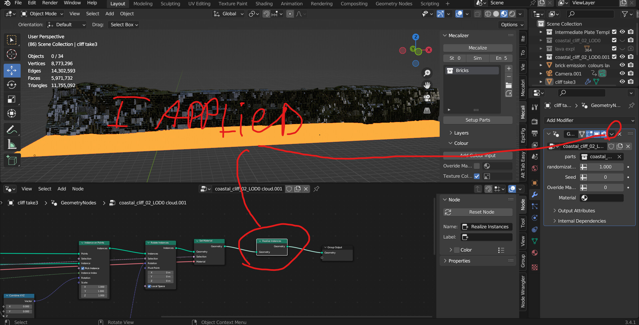Open node editor Add menu
The height and width of the screenshot is (325, 639).
click(62, 189)
